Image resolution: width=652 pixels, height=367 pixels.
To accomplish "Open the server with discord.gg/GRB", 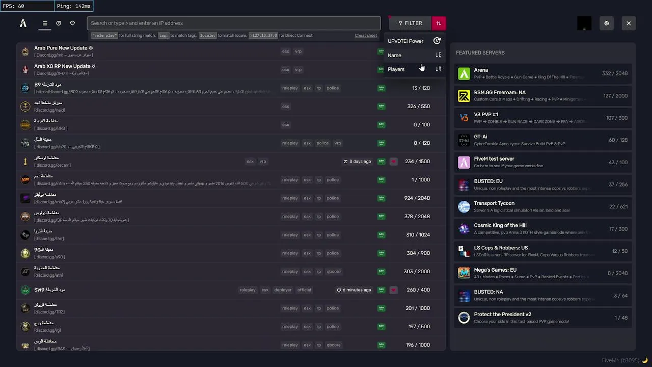I will [x=232, y=125].
